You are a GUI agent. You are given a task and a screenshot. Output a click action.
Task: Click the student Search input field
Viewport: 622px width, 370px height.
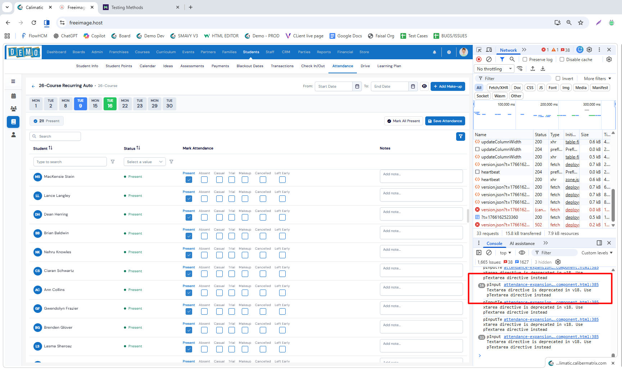point(55,137)
